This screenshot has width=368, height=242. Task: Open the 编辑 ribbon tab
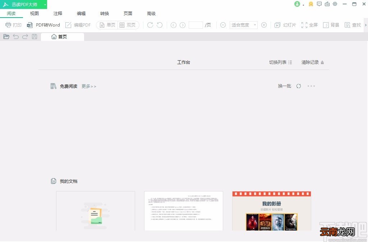(81, 13)
